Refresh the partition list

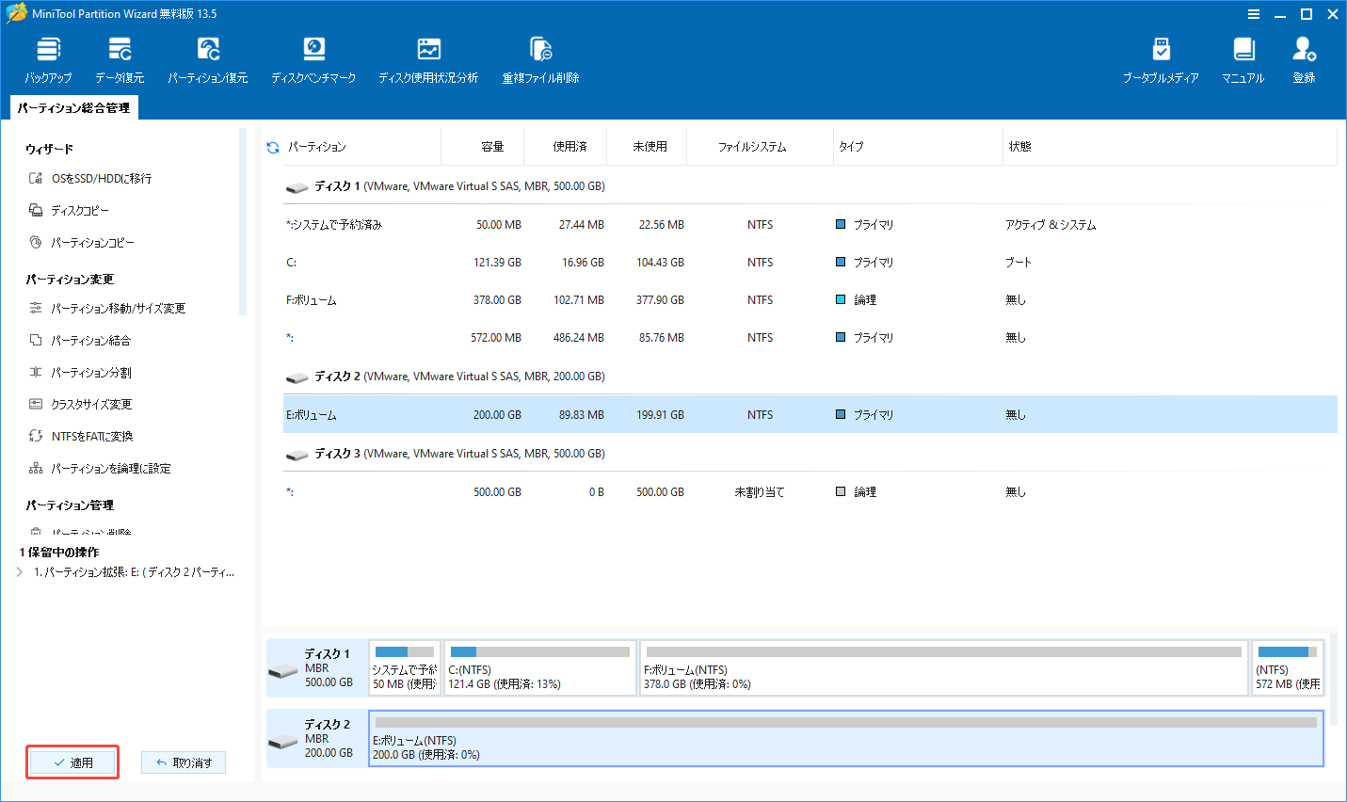click(272, 146)
